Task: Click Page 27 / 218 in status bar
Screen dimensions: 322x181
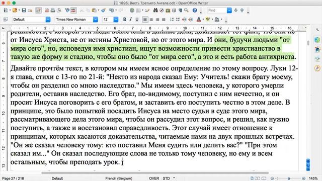Action: point(13,178)
